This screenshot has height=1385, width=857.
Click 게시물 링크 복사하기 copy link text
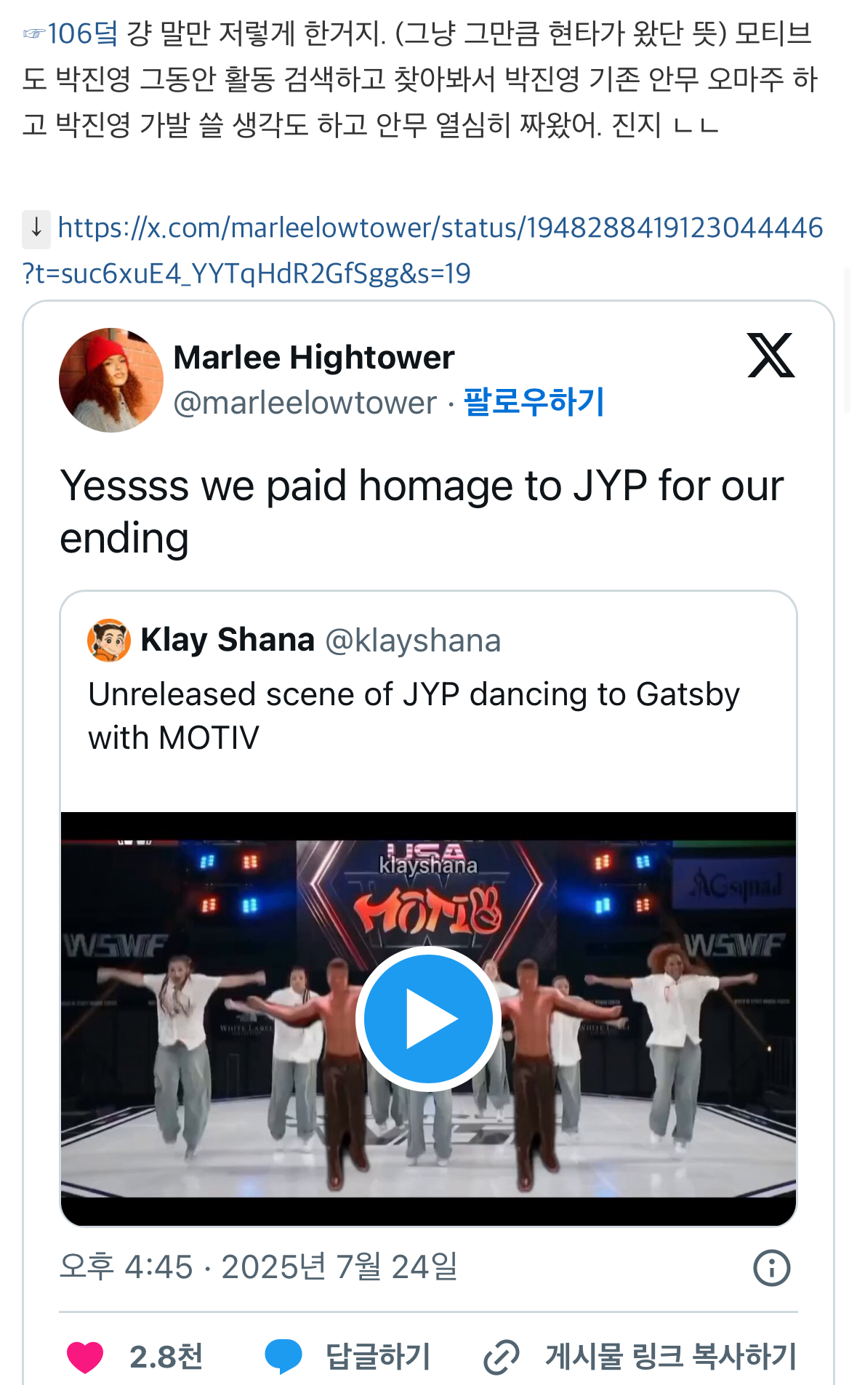[671, 1357]
